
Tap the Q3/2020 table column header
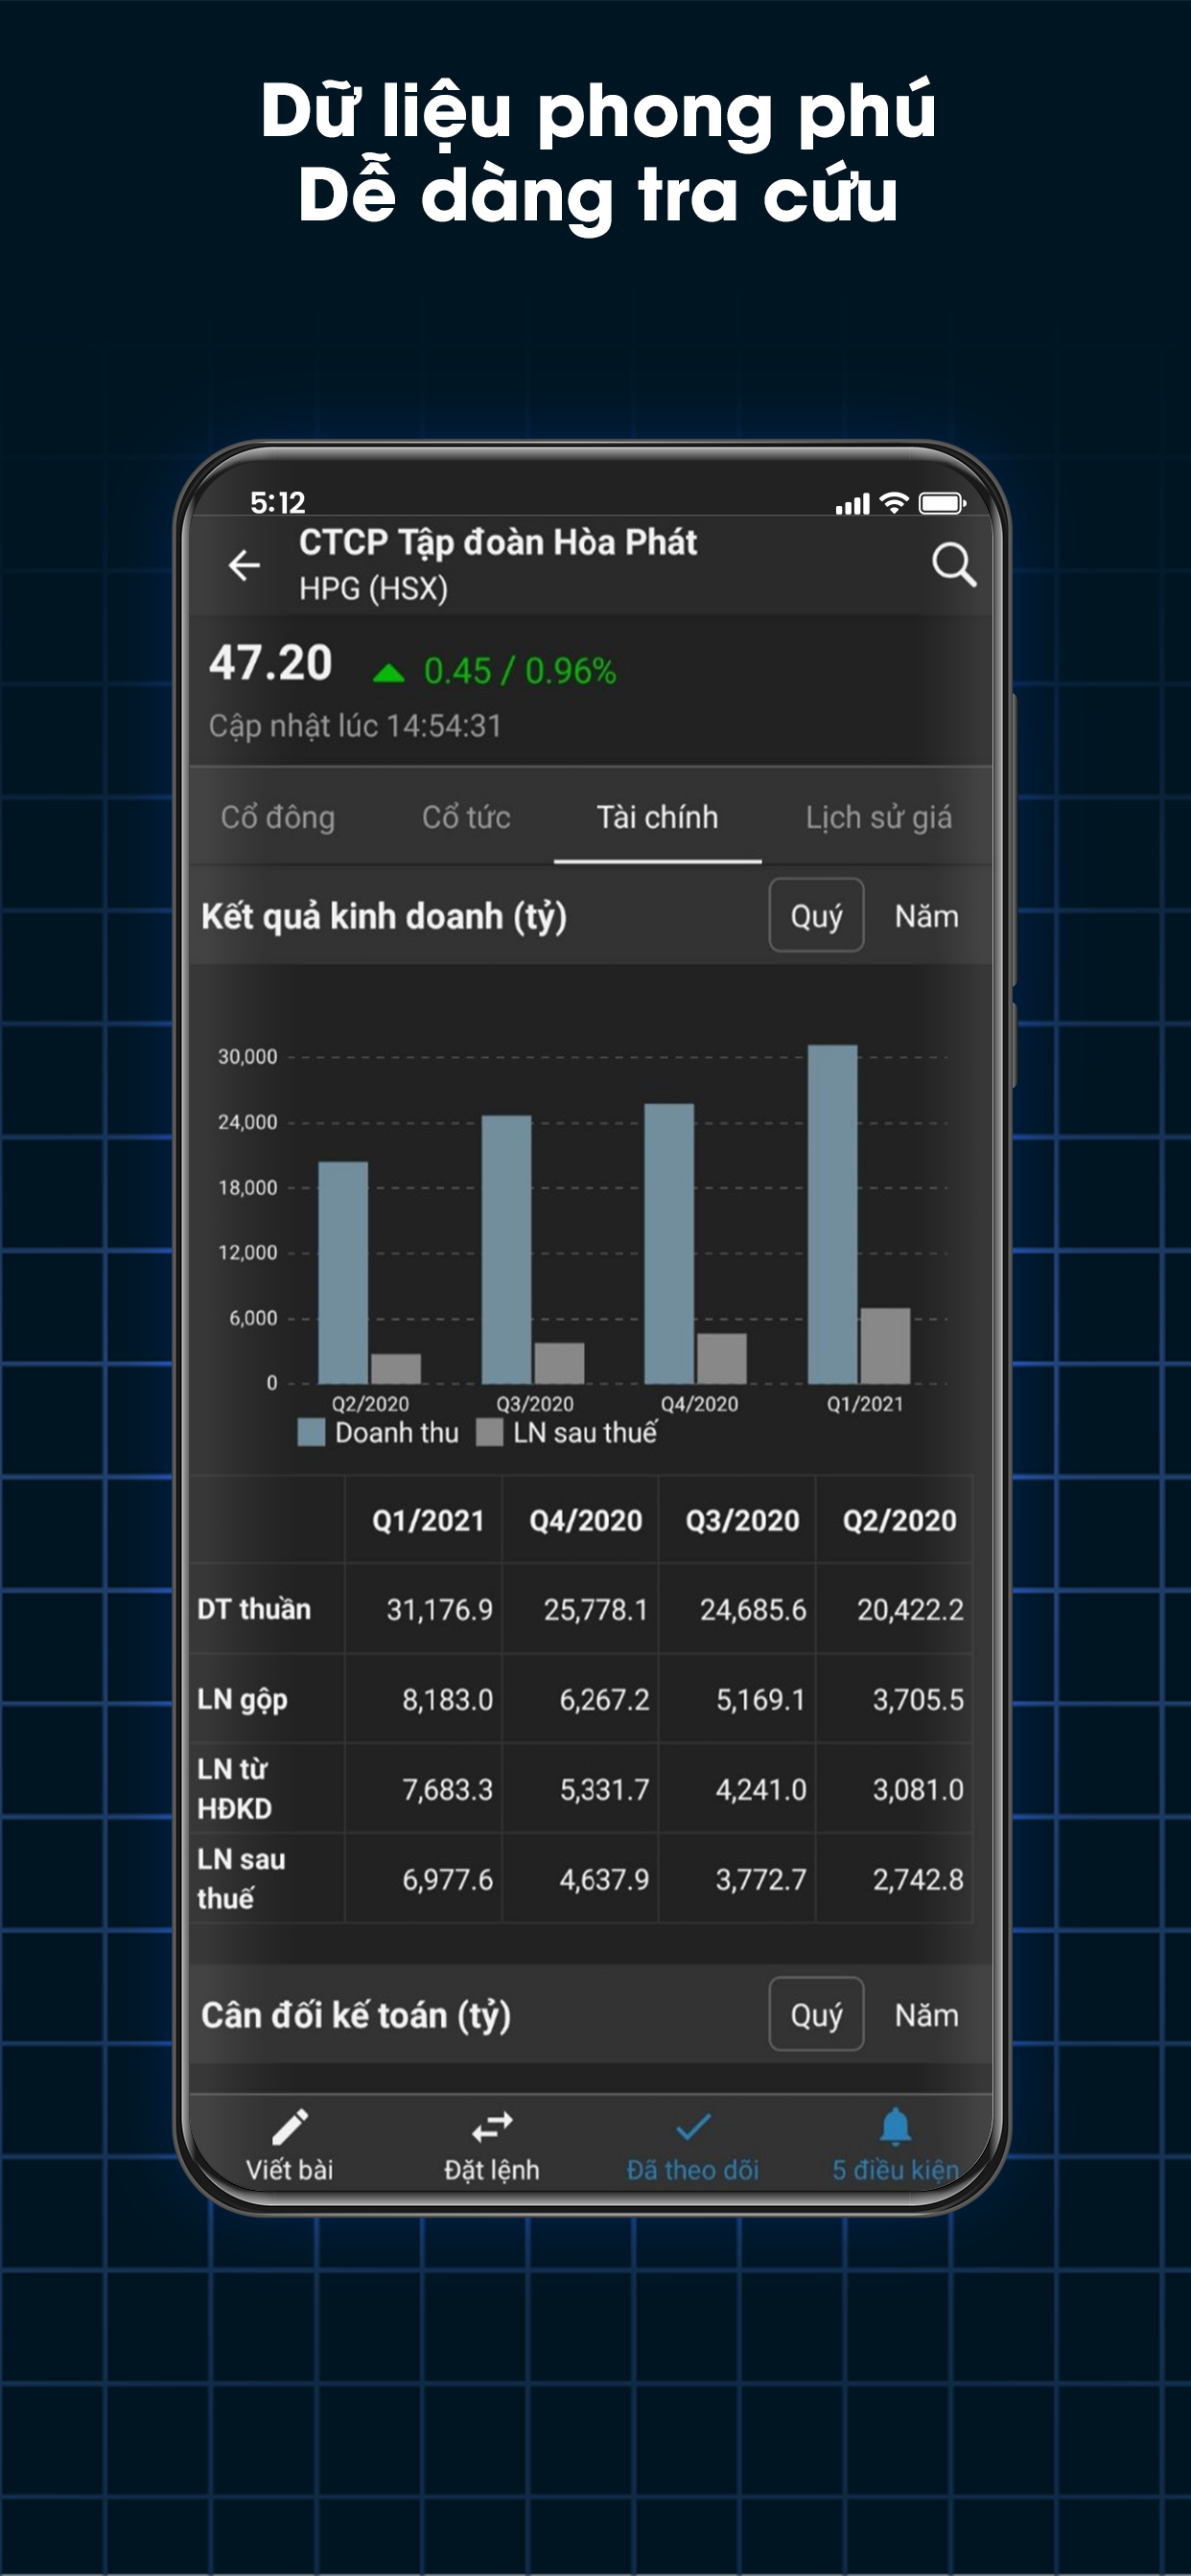pyautogui.click(x=741, y=1520)
